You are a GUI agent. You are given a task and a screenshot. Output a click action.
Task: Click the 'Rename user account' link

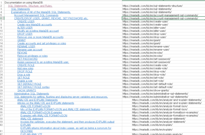[x=30, y=50]
